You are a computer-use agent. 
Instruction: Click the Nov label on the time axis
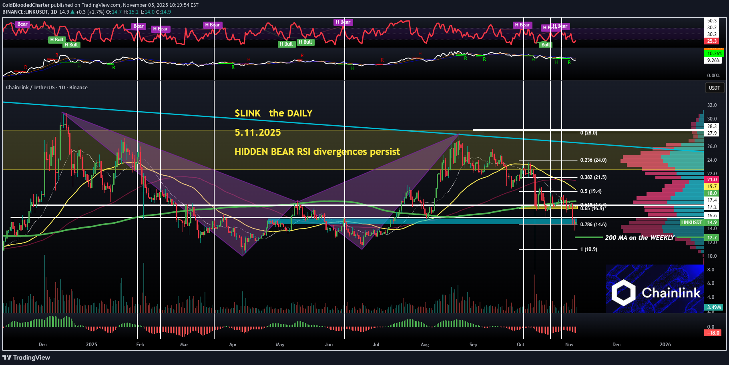click(x=569, y=345)
